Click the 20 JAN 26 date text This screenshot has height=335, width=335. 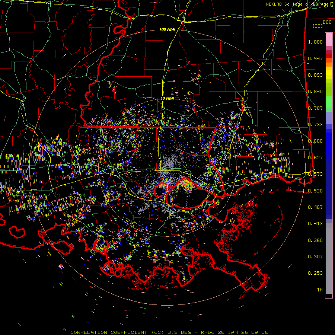[233, 332]
